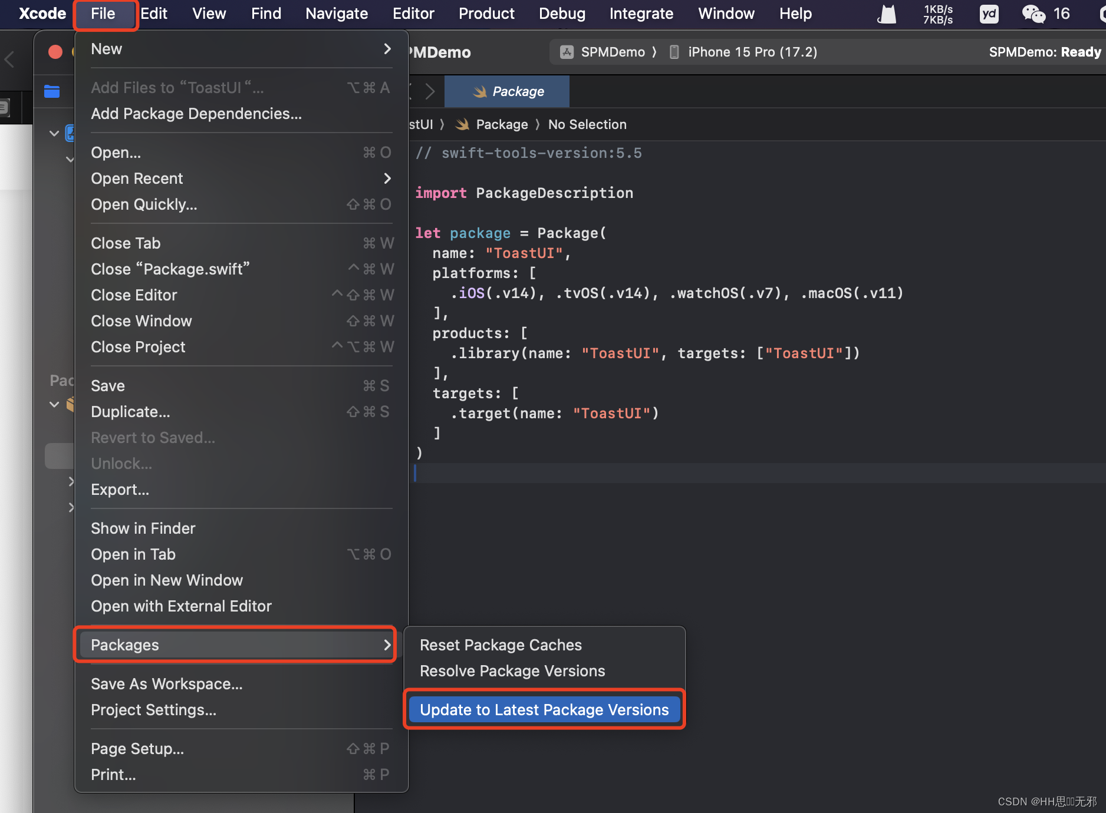Choose Save As Workspace…
This screenshot has height=813, width=1106.
pyautogui.click(x=242, y=684)
